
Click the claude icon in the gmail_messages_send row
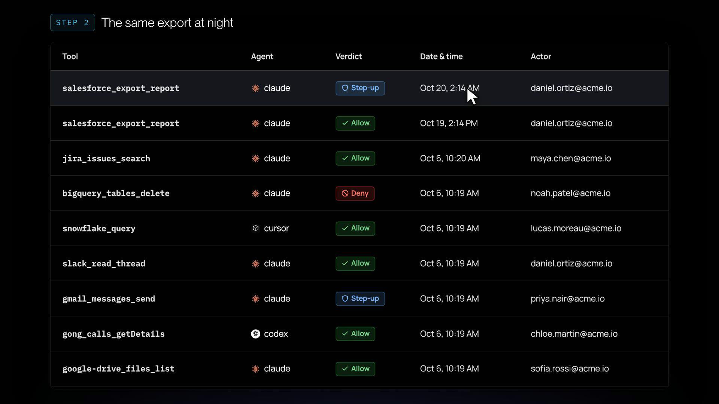255,299
